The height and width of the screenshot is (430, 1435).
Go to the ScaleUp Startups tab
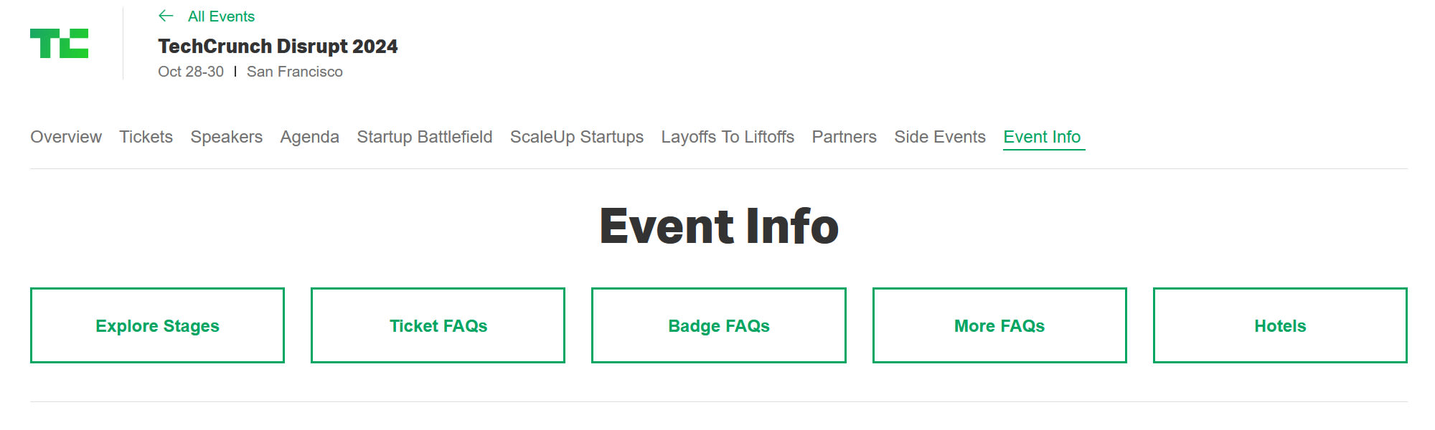(x=576, y=137)
